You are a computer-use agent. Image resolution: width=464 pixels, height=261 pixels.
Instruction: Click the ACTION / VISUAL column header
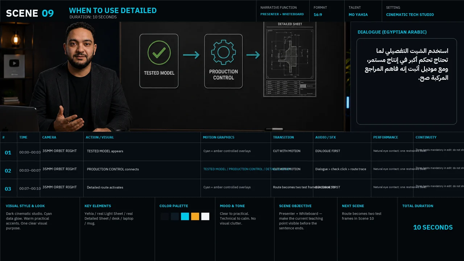[100, 137]
